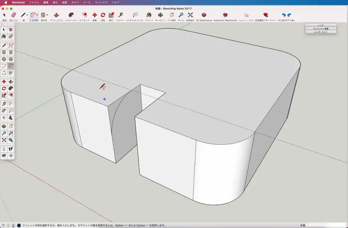348x228 pixels.
Task: Open Extension Warehouse
Action: 225,17
